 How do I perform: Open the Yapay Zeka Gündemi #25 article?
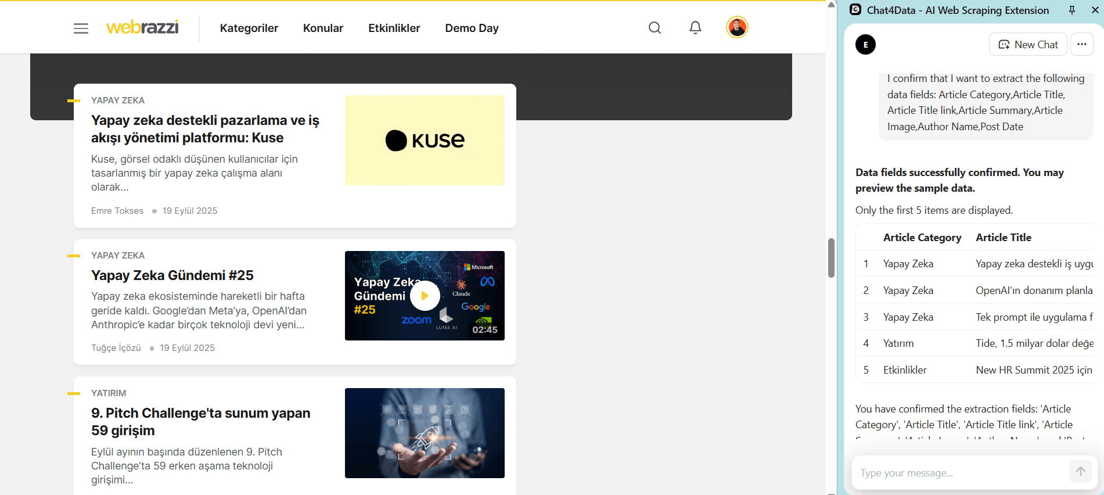click(x=172, y=275)
